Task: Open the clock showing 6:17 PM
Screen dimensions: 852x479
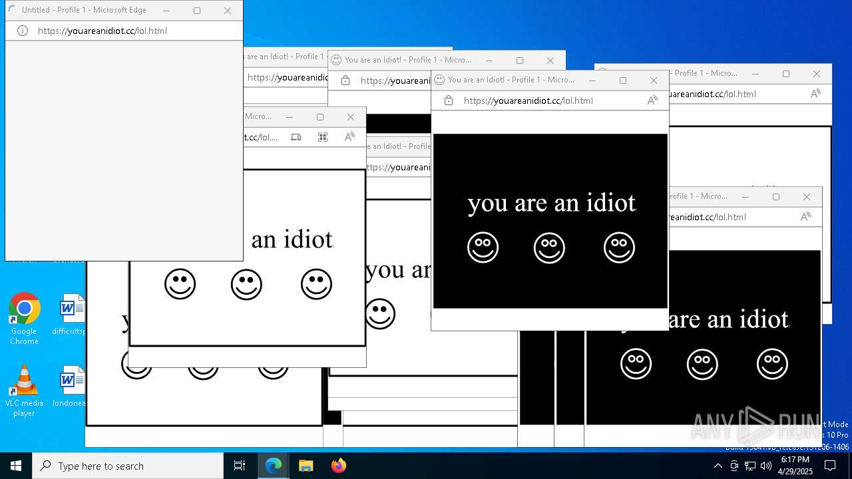Action: pyautogui.click(x=795, y=466)
